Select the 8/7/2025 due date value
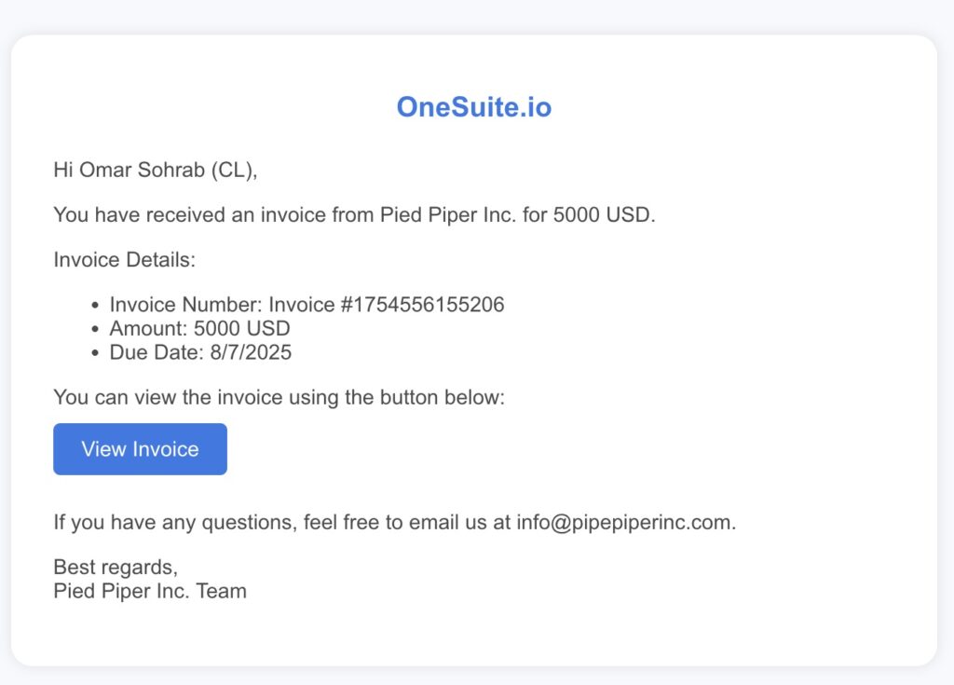 click(x=251, y=352)
